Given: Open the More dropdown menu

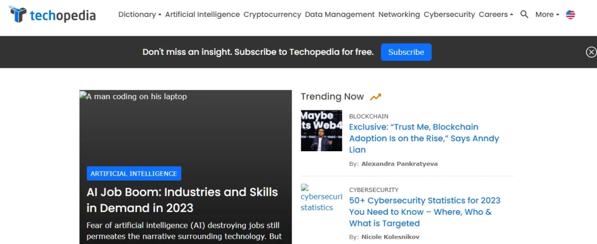Looking at the screenshot, I should click(547, 15).
